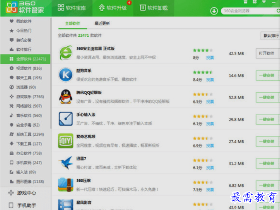Click the download manager arrow icon

(x=214, y=11)
